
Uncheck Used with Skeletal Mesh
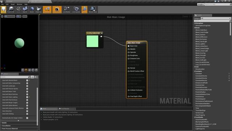click(27, 80)
